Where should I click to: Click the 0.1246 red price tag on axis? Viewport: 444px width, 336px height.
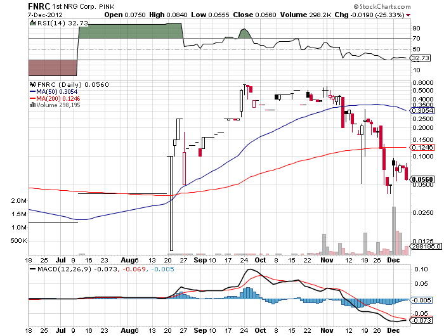(x=422, y=147)
